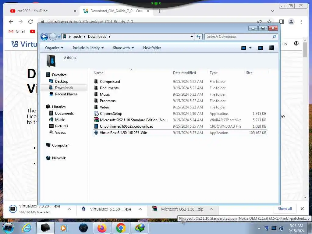312x234 pixels.
Task: Open Internet Explorer from the taskbar
Action: click(x=27, y=228)
